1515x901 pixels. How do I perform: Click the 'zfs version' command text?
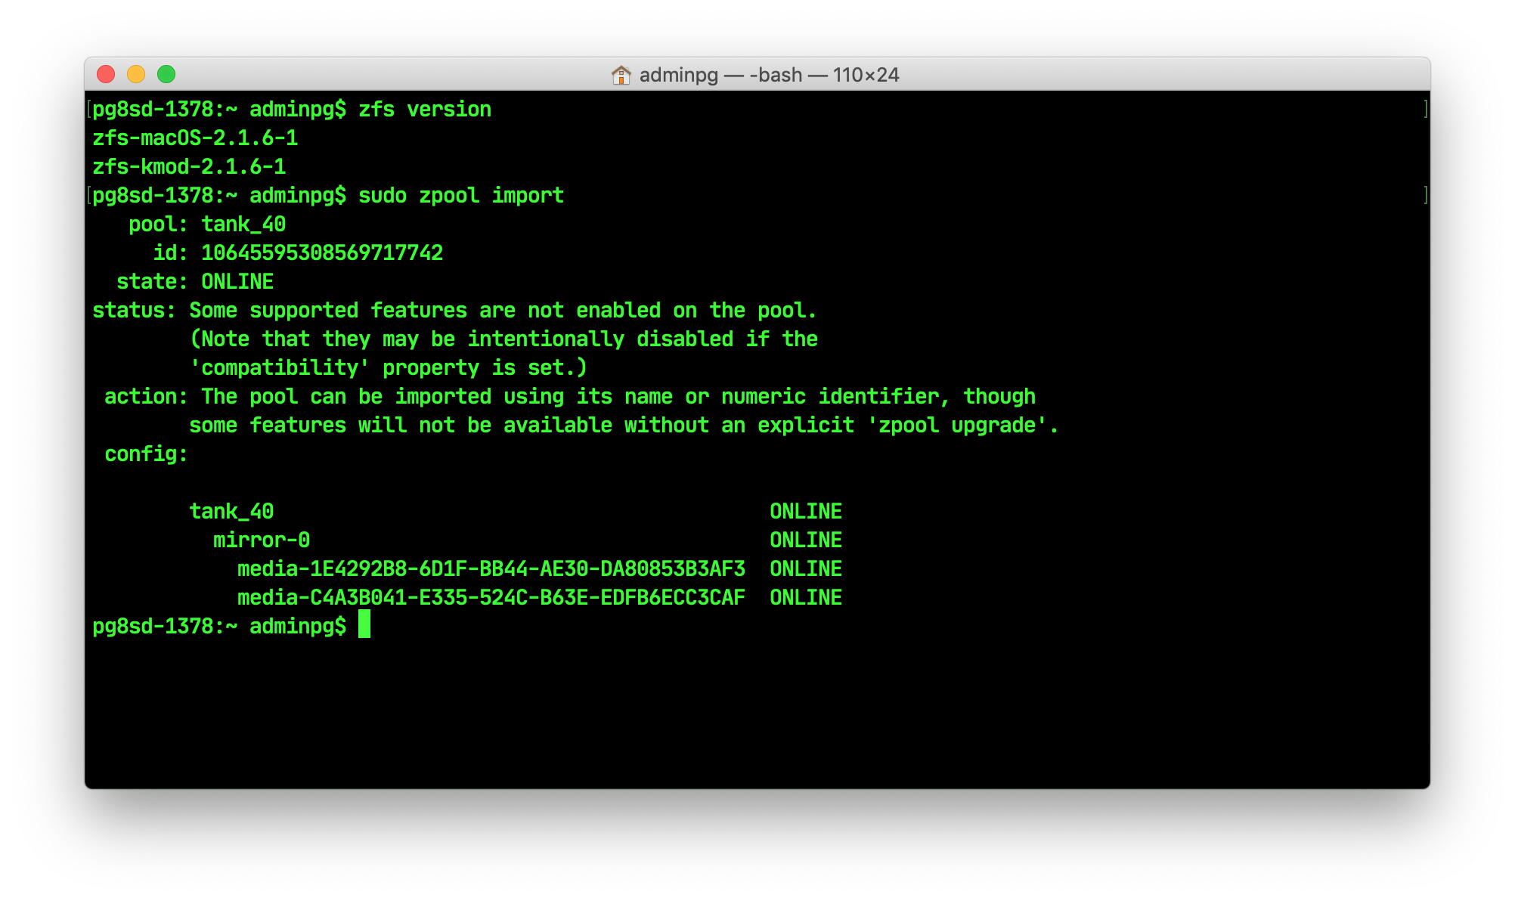[425, 110]
